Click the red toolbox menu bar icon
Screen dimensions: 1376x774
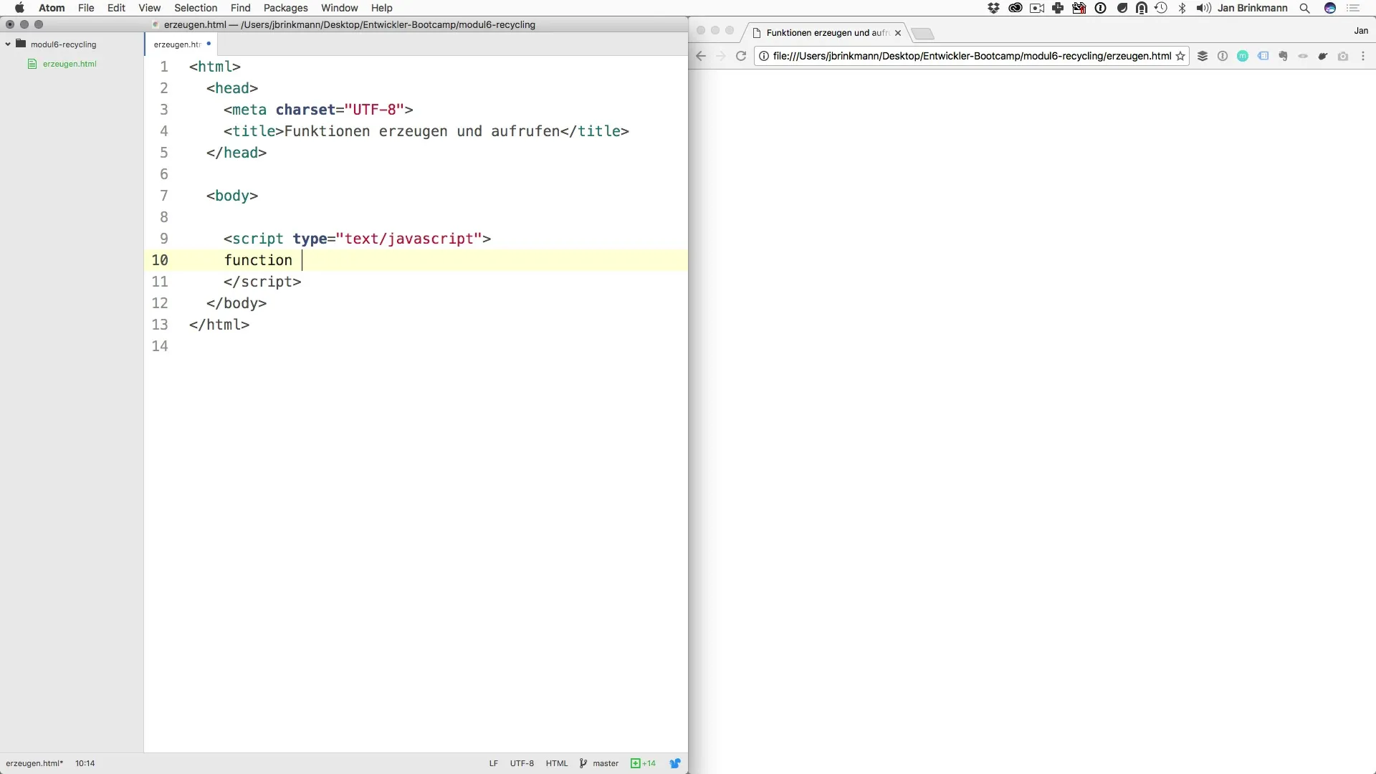pyautogui.click(x=1079, y=8)
